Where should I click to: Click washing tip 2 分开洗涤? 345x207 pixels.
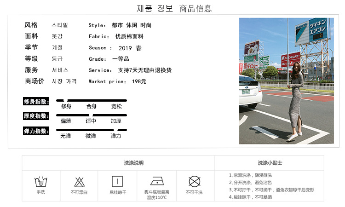tap(250, 183)
